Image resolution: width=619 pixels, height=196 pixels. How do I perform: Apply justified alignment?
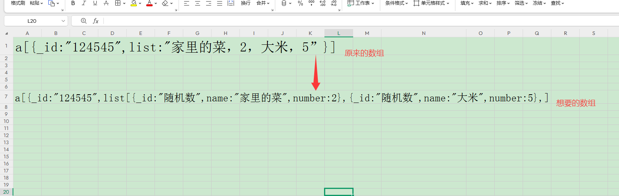[x=219, y=3]
